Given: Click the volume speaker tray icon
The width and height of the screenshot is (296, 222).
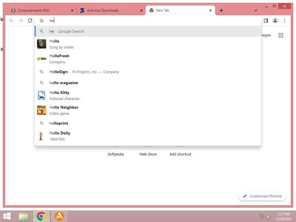Looking at the screenshot, I should click(269, 216).
